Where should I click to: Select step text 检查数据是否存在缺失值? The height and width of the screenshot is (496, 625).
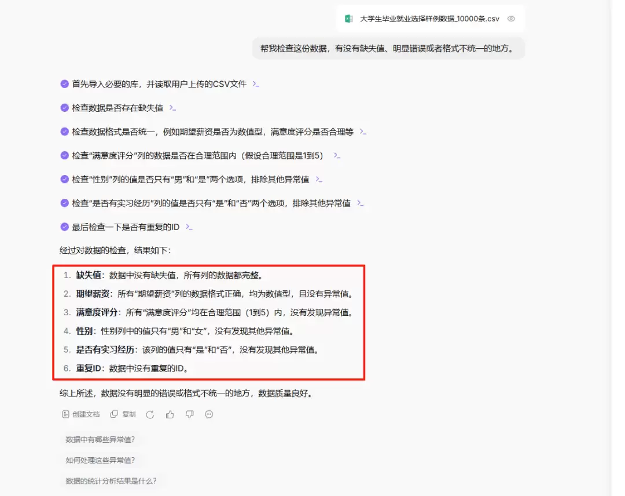(x=117, y=108)
